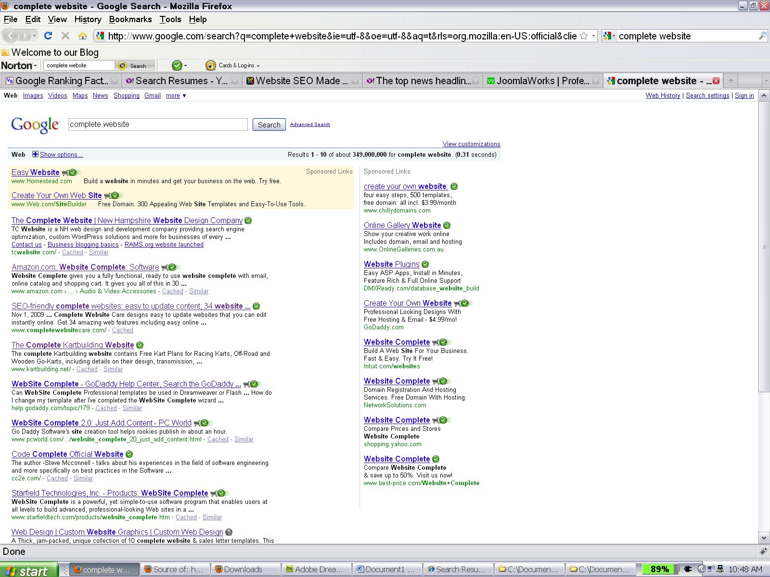Click the search bar magnifier icon
The height and width of the screenshot is (577, 770).
click(762, 36)
